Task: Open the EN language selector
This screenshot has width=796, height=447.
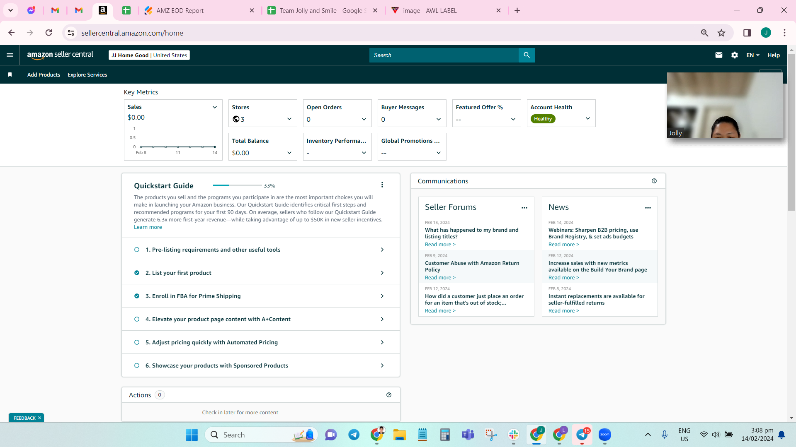Action: [753, 55]
